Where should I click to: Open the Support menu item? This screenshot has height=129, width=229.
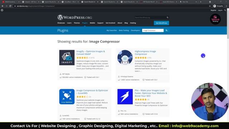pyautogui.click(x=100, y=23)
